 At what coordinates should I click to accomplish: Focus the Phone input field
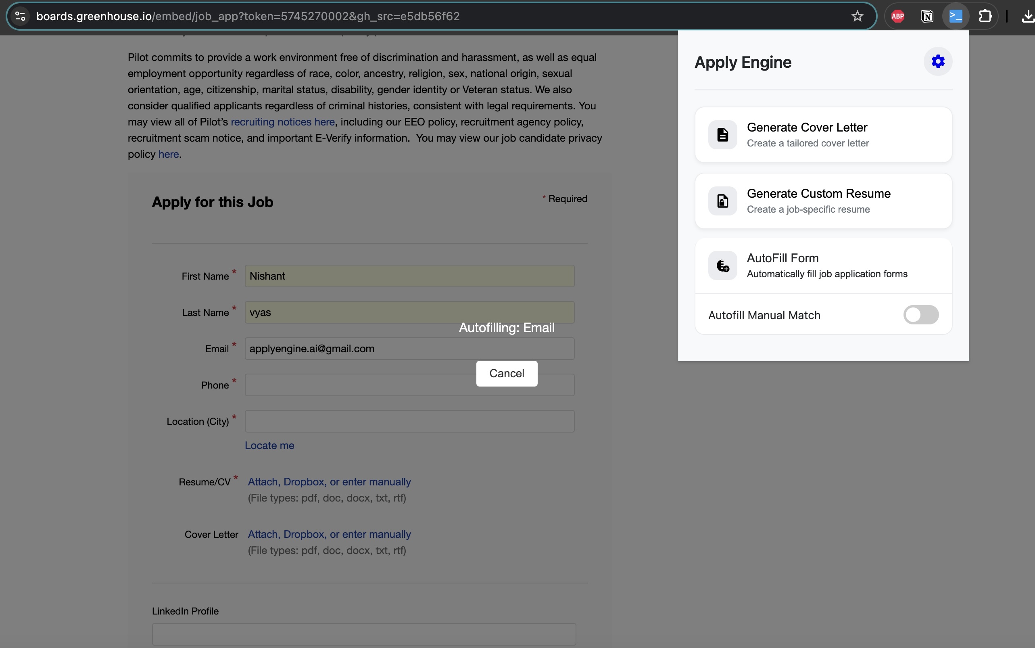click(409, 385)
